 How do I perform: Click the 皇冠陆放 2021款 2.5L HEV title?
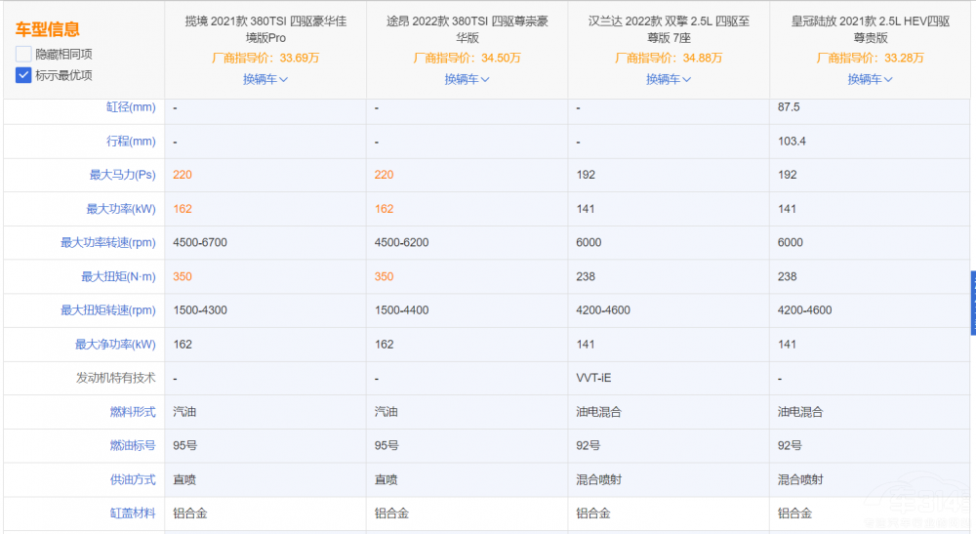(870, 29)
